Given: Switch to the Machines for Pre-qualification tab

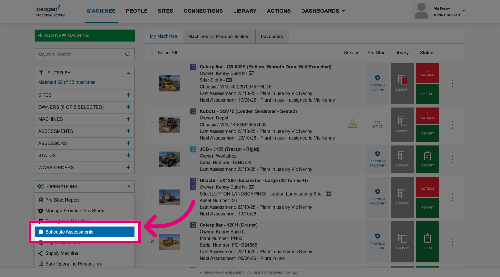Looking at the screenshot, I should [219, 36].
